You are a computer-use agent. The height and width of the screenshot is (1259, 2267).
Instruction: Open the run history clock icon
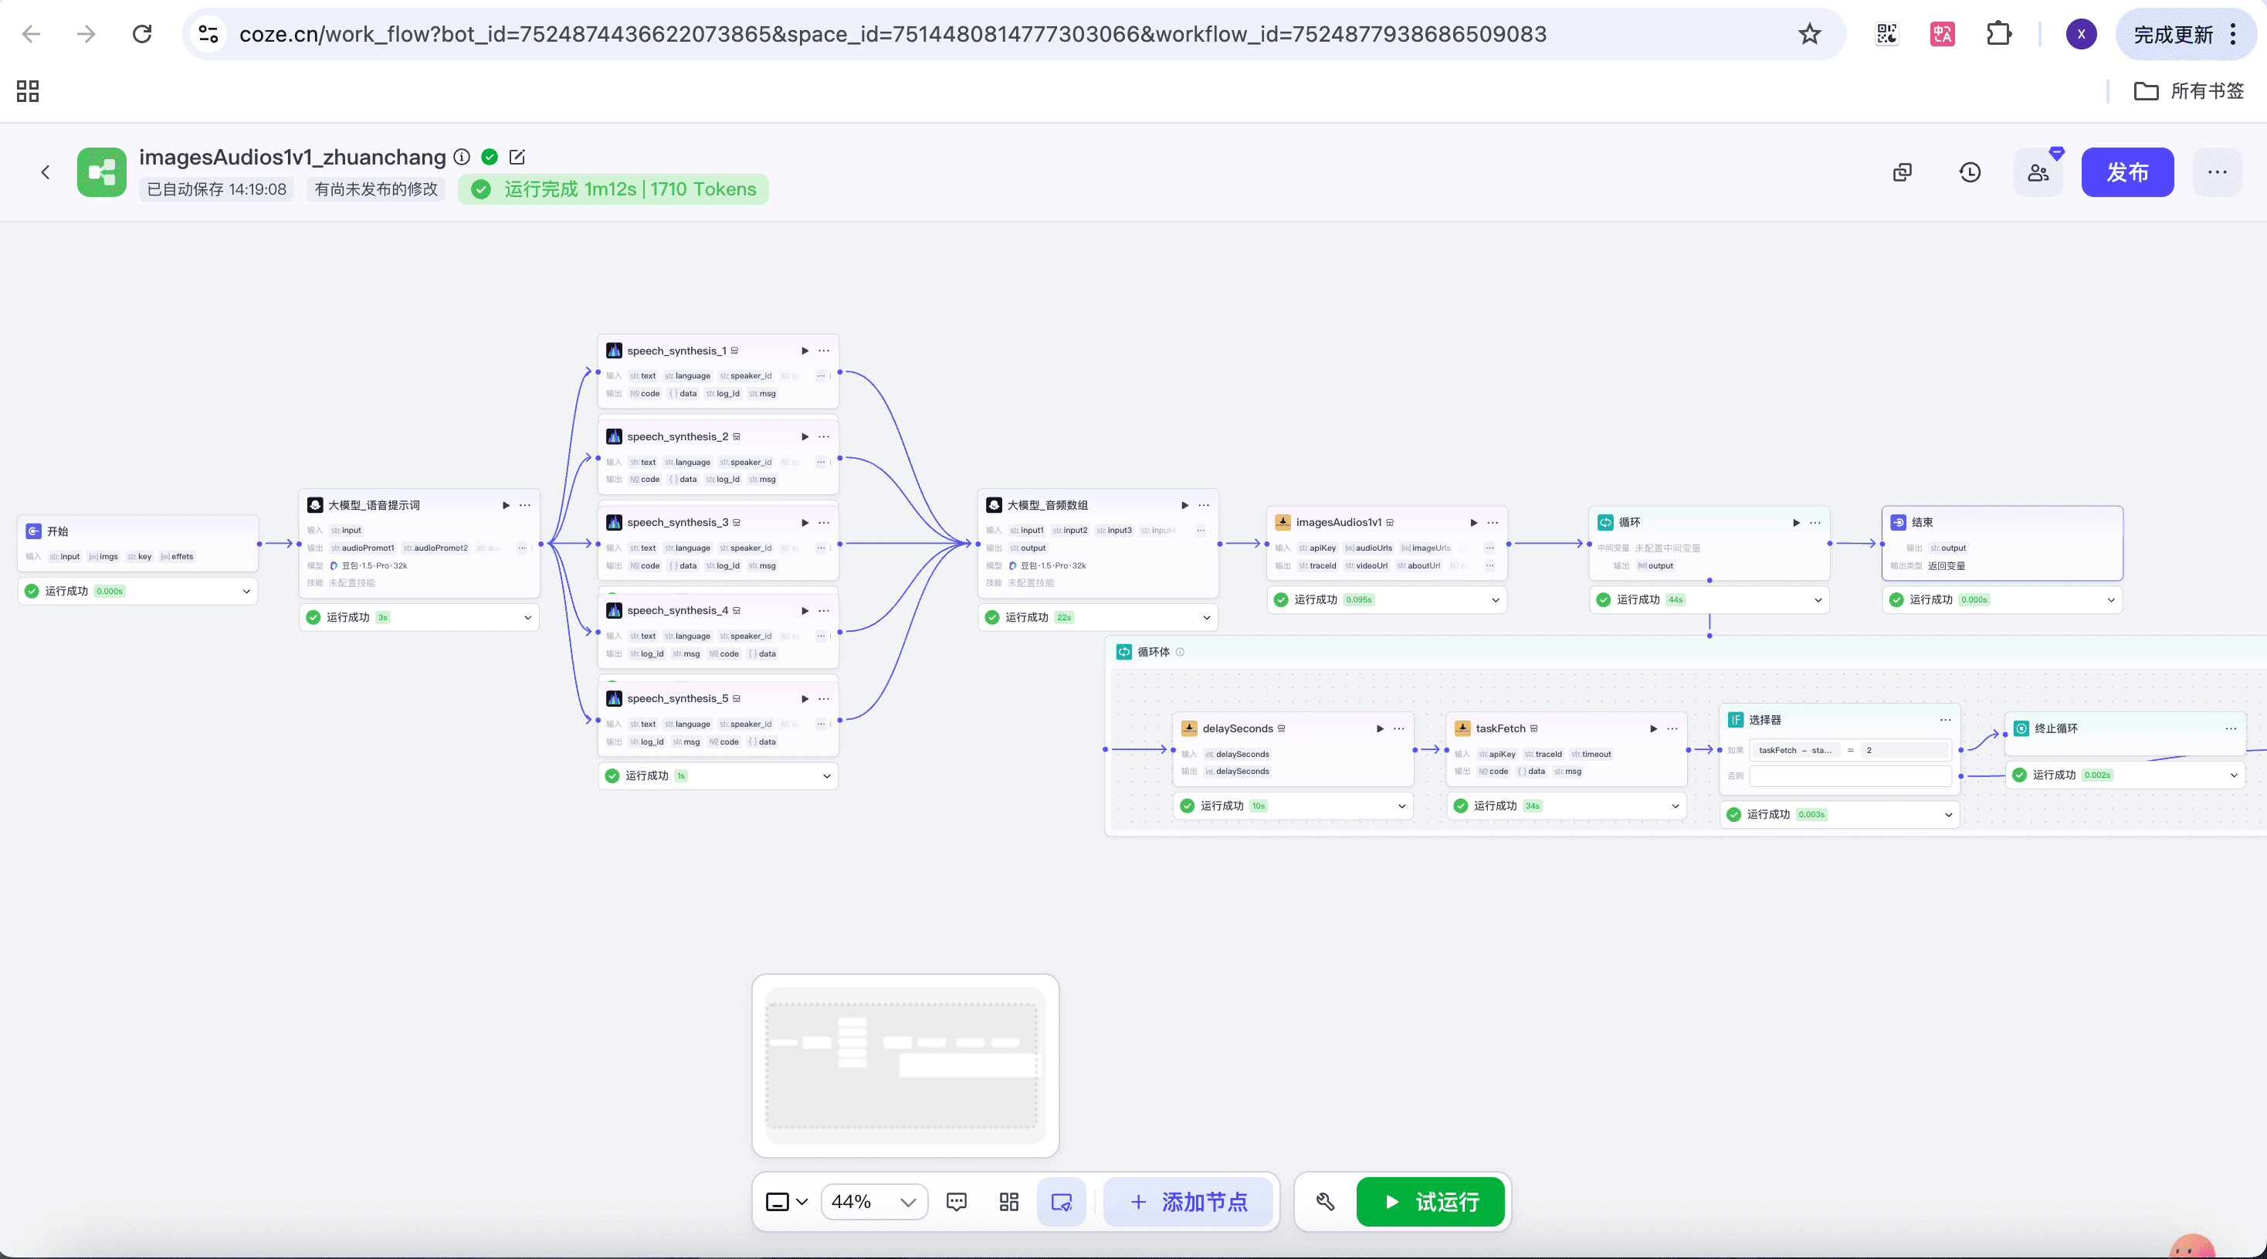[x=1970, y=172]
